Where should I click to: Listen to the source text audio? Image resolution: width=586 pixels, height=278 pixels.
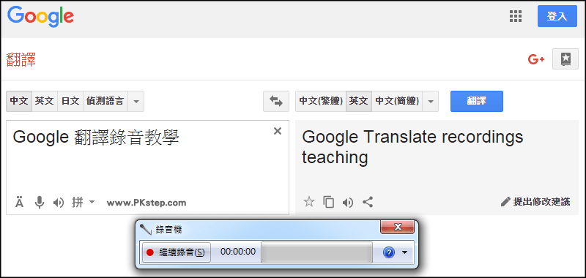point(59,203)
